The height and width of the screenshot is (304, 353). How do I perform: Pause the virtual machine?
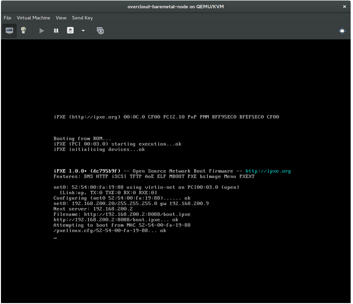coord(56,31)
